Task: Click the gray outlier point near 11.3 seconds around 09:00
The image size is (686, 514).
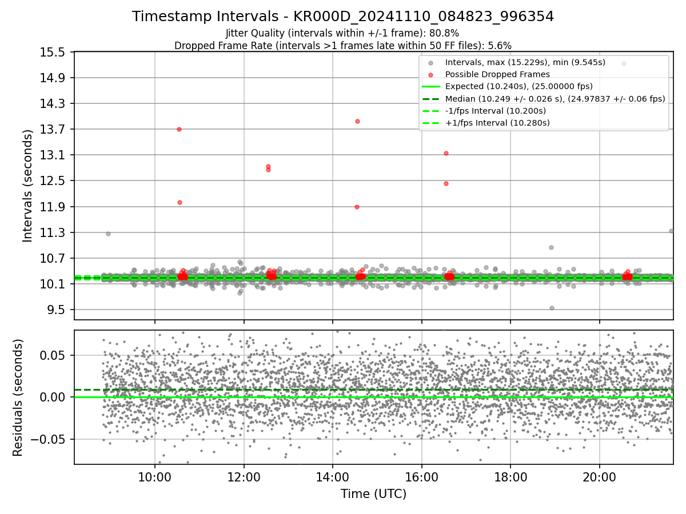Action: [x=108, y=234]
